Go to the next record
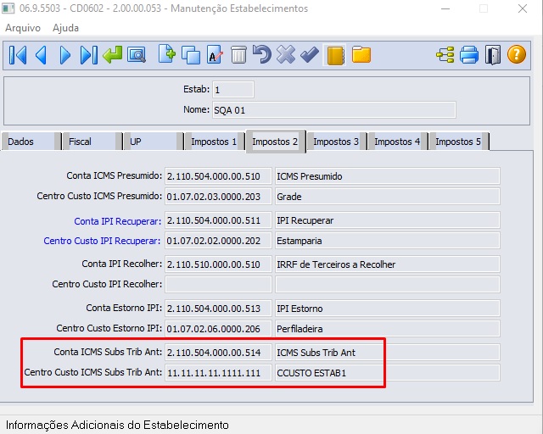Screen dimensions: 543x434 point(64,55)
